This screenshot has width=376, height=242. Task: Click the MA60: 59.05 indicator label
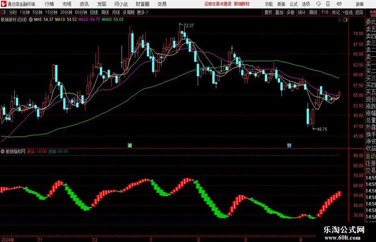click(113, 19)
